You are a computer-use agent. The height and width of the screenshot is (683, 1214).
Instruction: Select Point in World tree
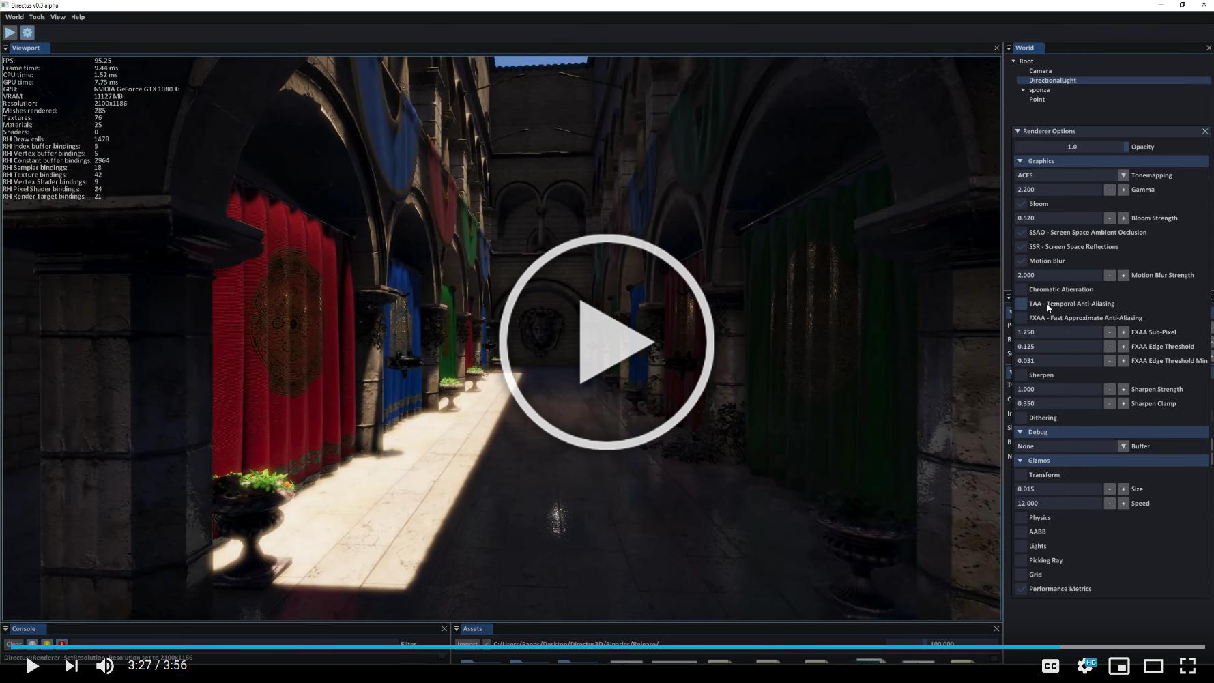click(1037, 100)
